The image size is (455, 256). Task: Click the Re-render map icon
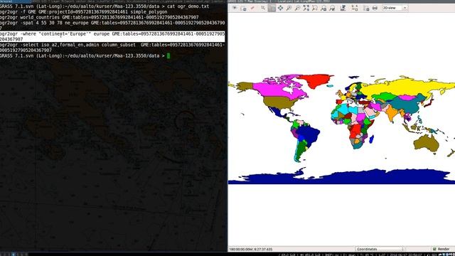(243, 8)
